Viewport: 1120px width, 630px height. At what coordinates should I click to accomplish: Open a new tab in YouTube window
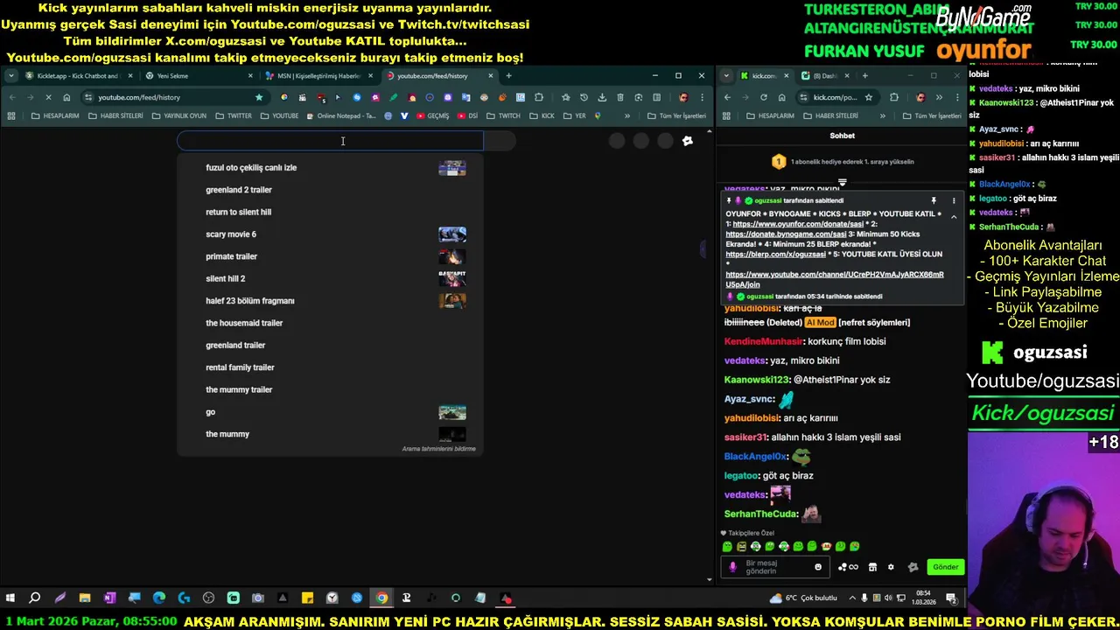pyautogui.click(x=508, y=76)
